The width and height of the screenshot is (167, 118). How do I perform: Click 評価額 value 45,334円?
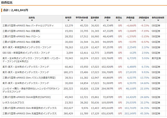(108, 26)
